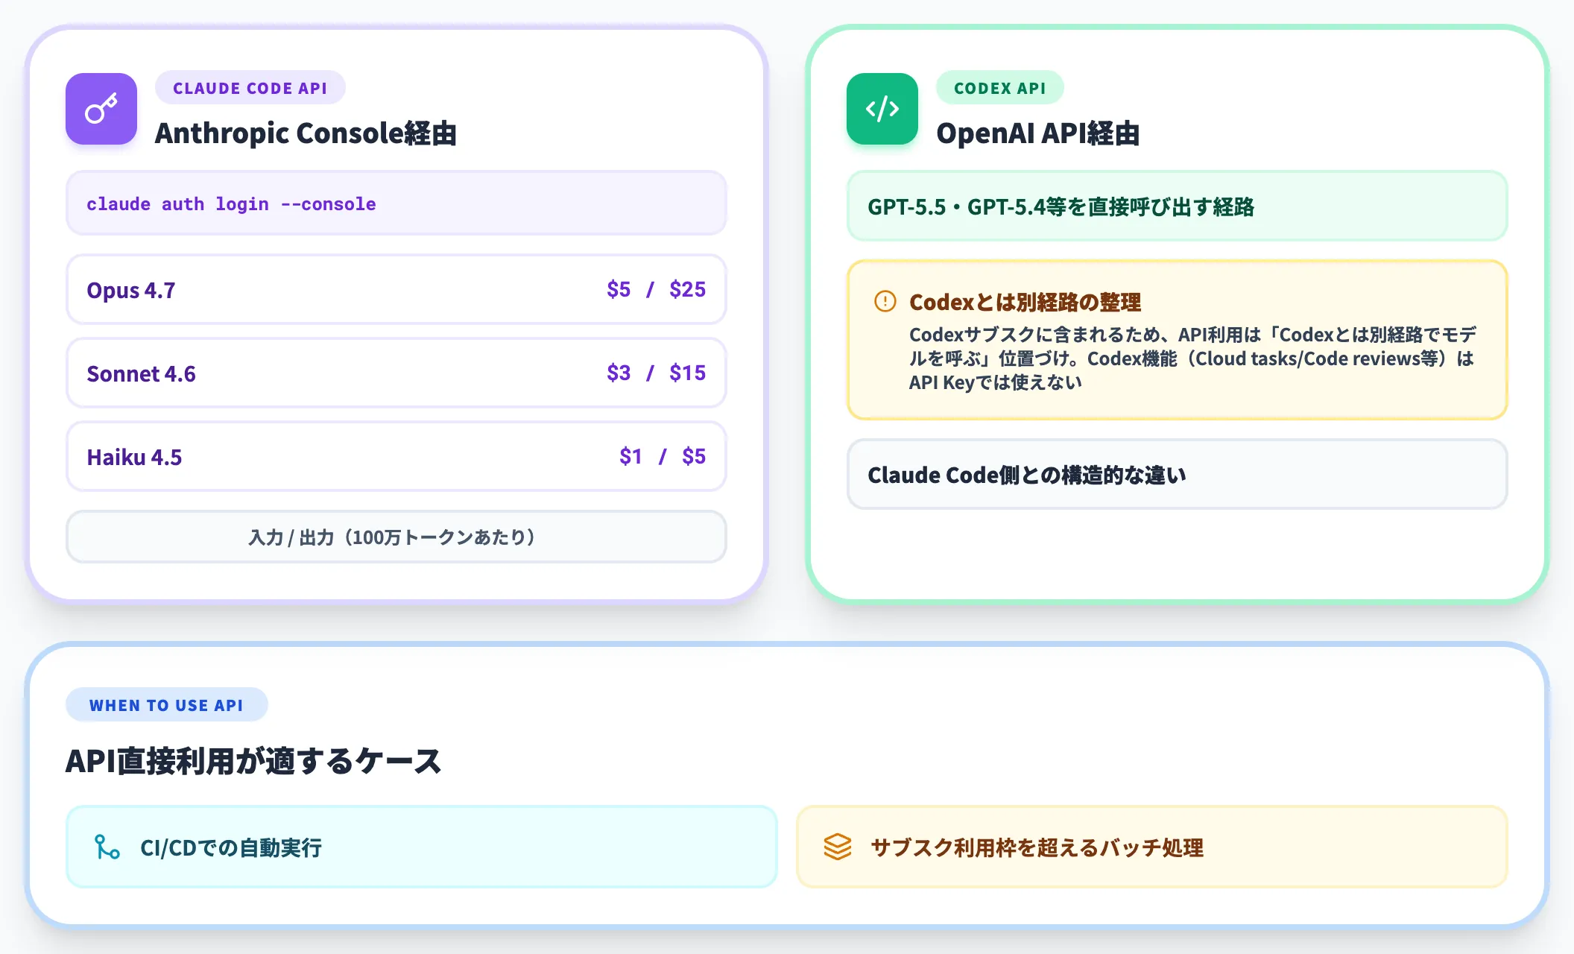Click the Anthropic Console経由 heading

306,133
